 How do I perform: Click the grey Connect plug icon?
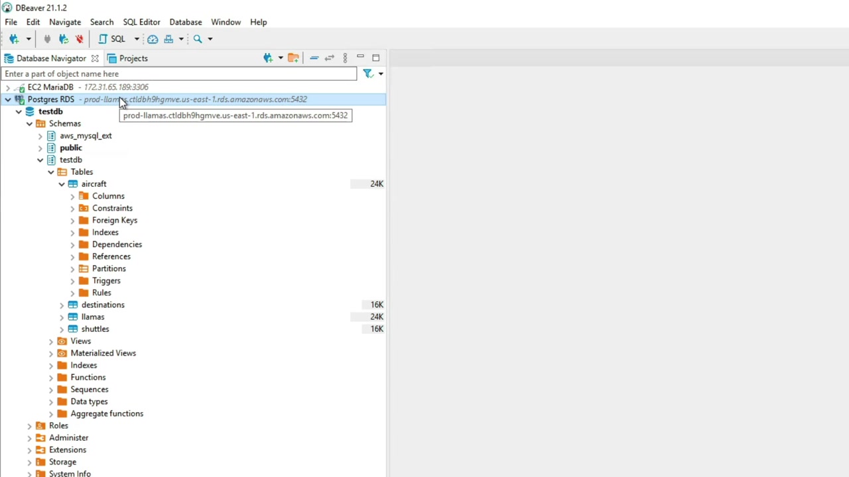pyautogui.click(x=47, y=39)
